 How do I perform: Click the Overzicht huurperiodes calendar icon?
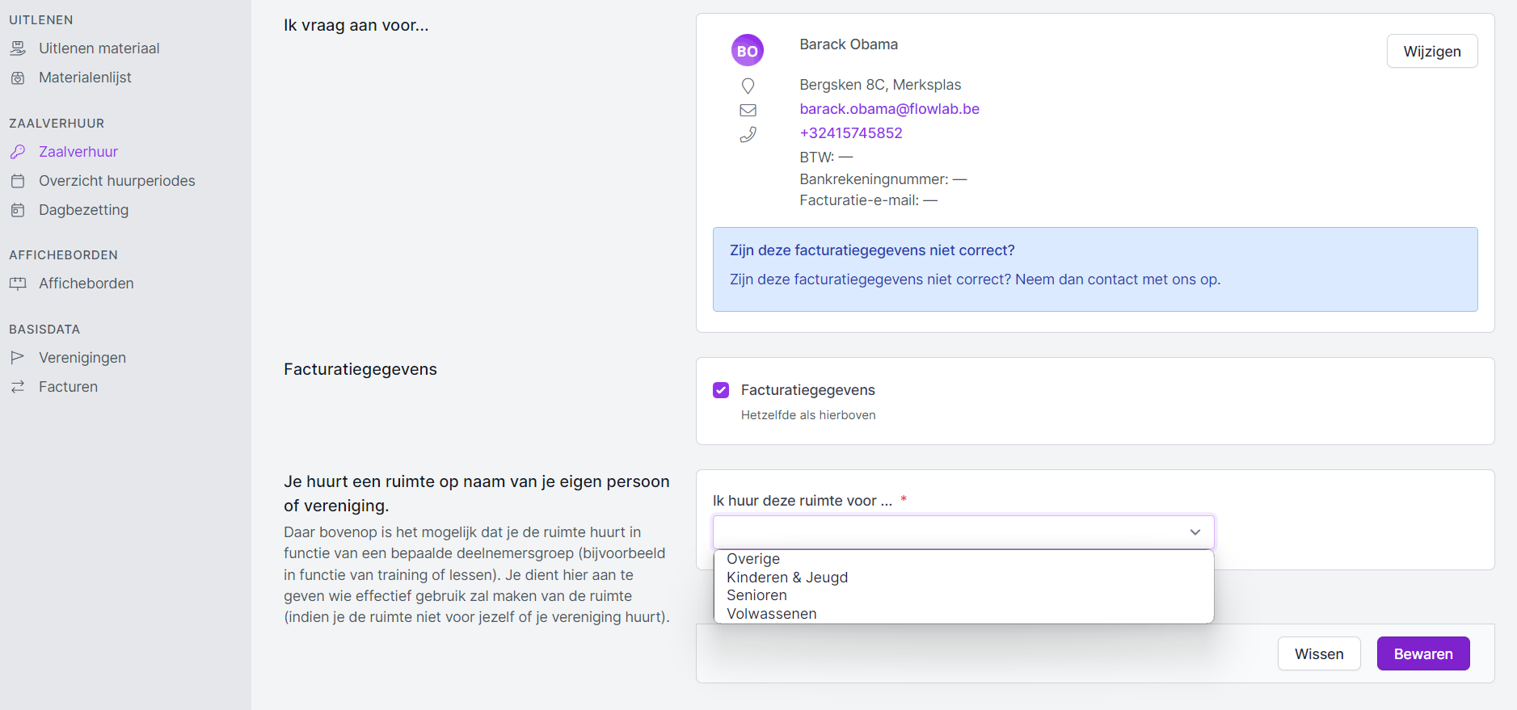[18, 181]
